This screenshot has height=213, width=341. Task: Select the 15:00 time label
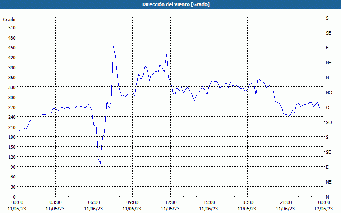click(209, 203)
